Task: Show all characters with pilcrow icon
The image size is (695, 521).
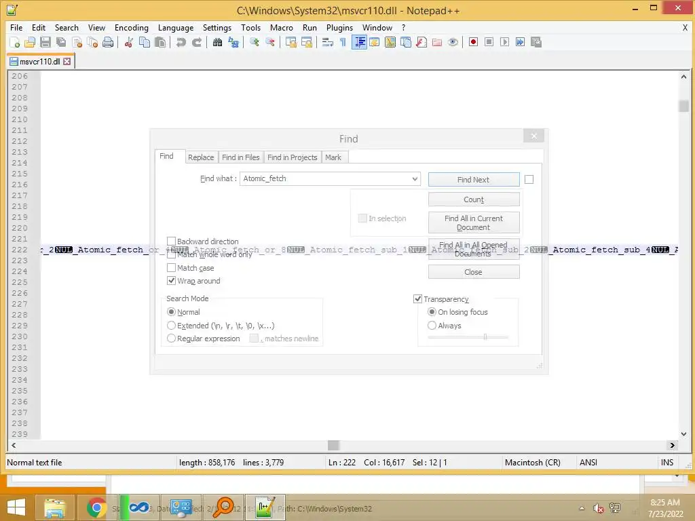Action: (343, 43)
